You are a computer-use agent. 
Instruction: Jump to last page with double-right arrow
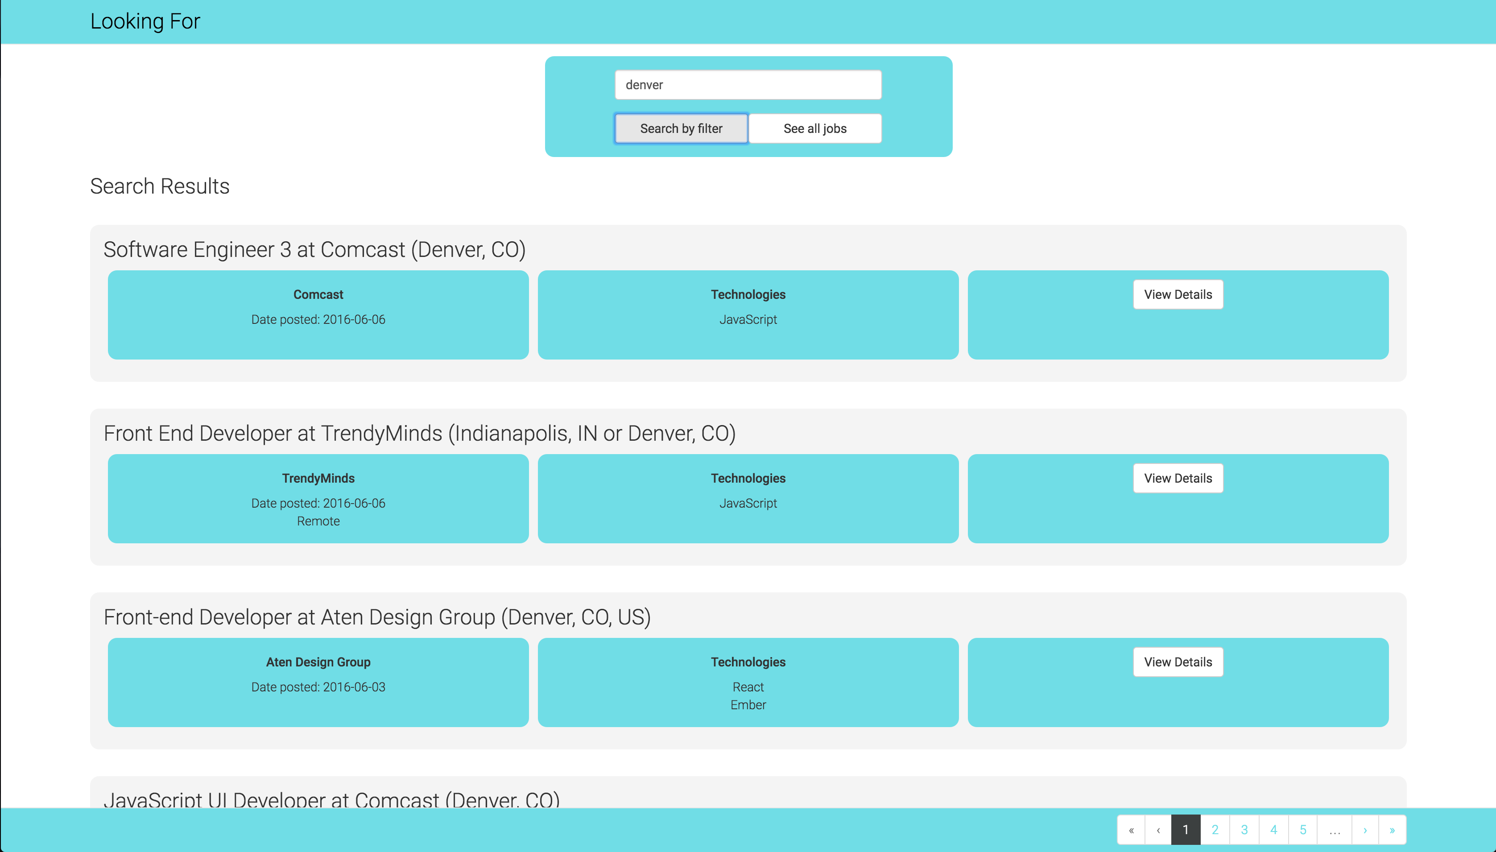click(x=1392, y=830)
